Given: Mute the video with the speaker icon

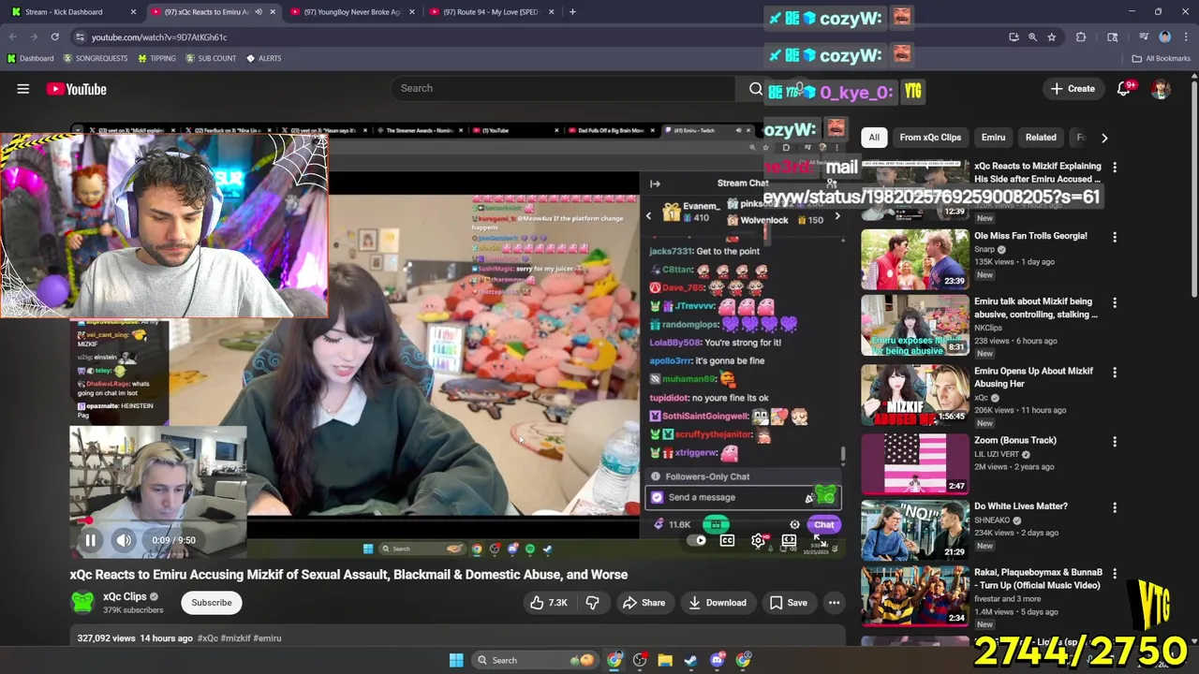Looking at the screenshot, I should (x=124, y=540).
